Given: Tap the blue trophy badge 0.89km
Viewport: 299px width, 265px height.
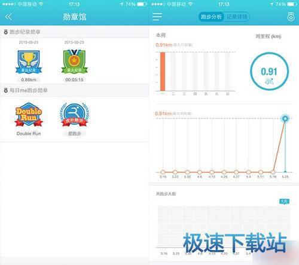Looking at the screenshot, I should pyautogui.click(x=29, y=61).
